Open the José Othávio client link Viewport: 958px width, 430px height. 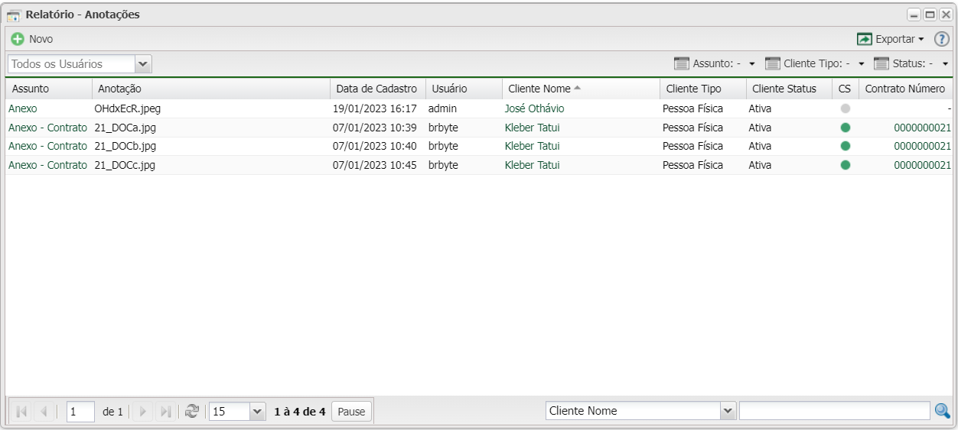(534, 108)
